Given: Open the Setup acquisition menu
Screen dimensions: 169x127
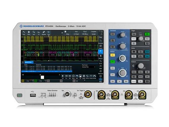Looking at the screenshot, I should (x=68, y=34).
